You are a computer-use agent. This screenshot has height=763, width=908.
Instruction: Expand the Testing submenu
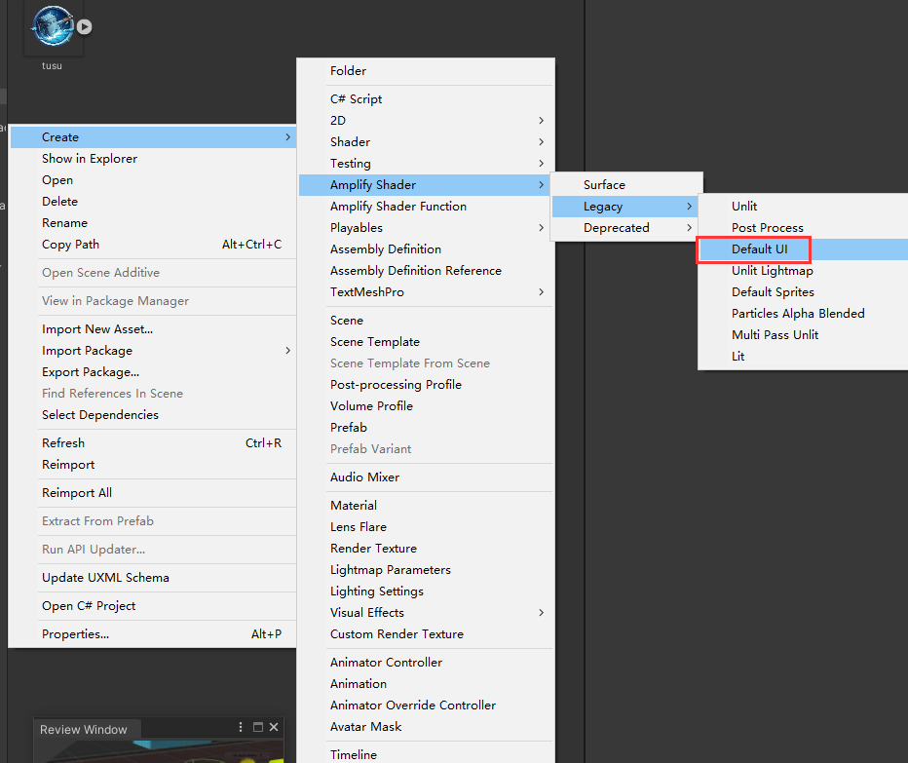pos(426,164)
